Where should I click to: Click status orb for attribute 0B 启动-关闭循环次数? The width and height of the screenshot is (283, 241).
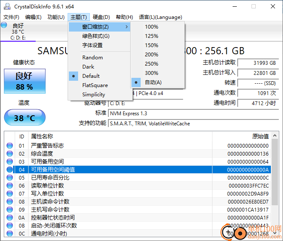[x=10, y=225]
